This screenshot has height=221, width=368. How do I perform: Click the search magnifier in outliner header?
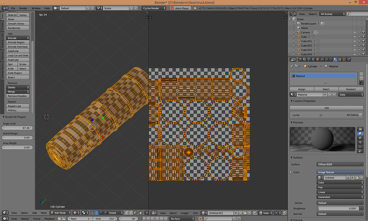point(349,14)
